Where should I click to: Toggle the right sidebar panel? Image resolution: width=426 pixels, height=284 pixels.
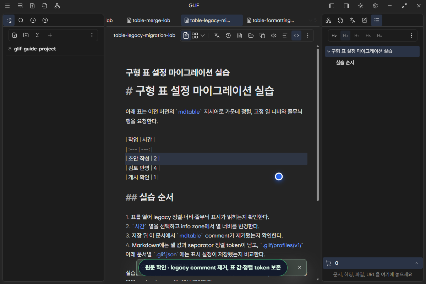coord(346,6)
